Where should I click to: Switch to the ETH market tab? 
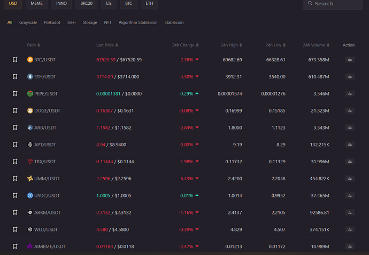(149, 4)
